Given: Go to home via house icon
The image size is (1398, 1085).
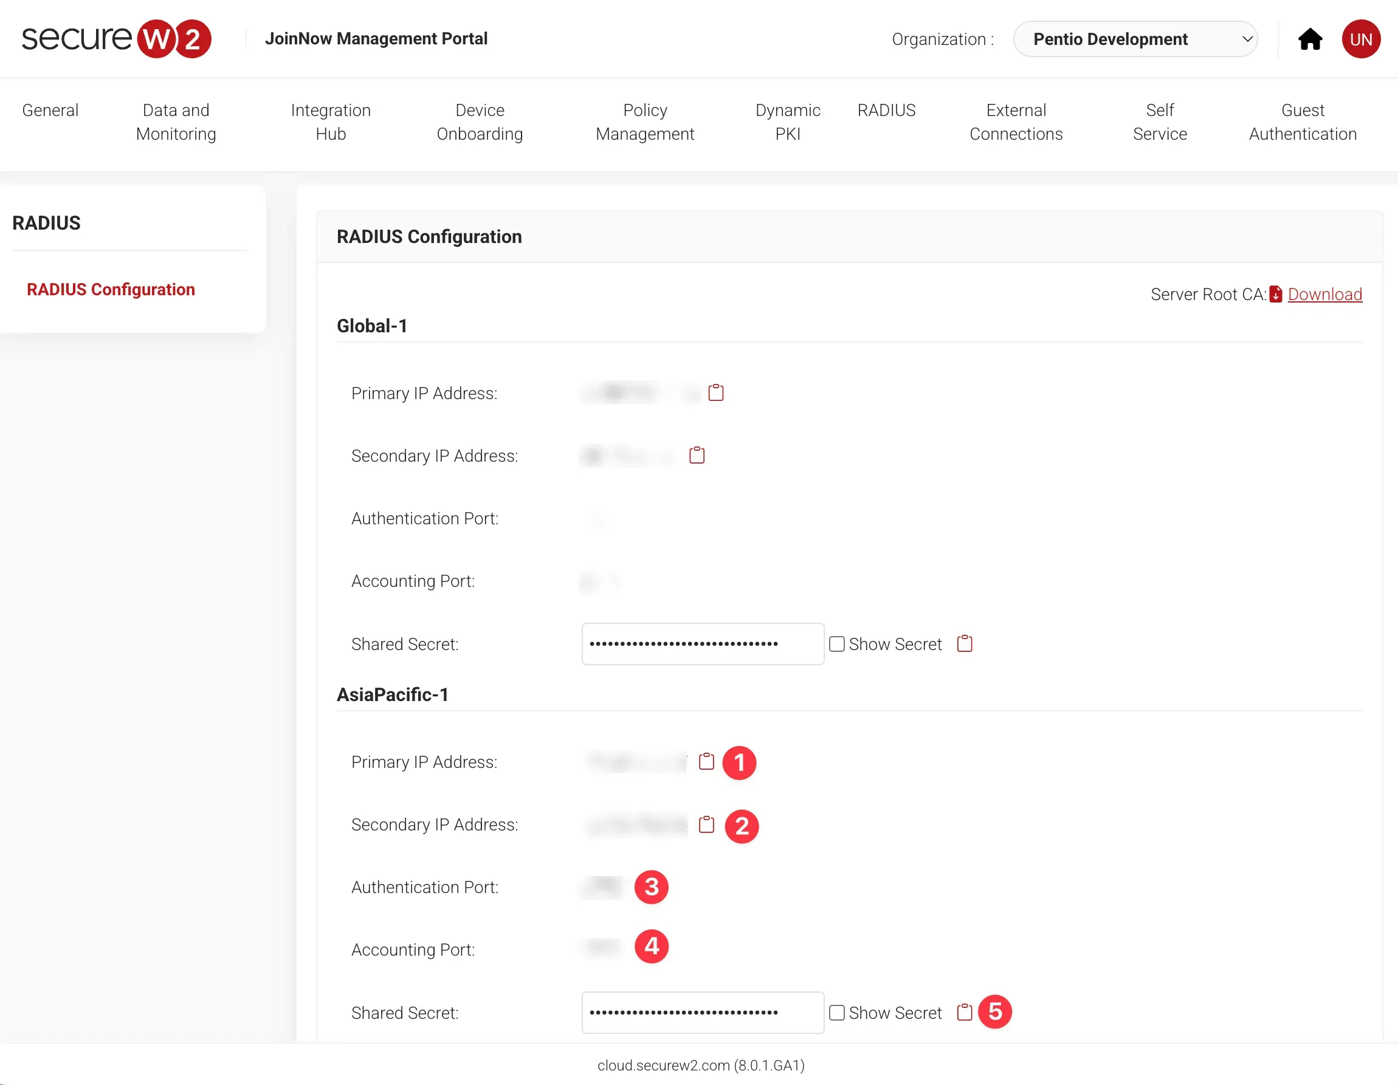Looking at the screenshot, I should [1310, 39].
